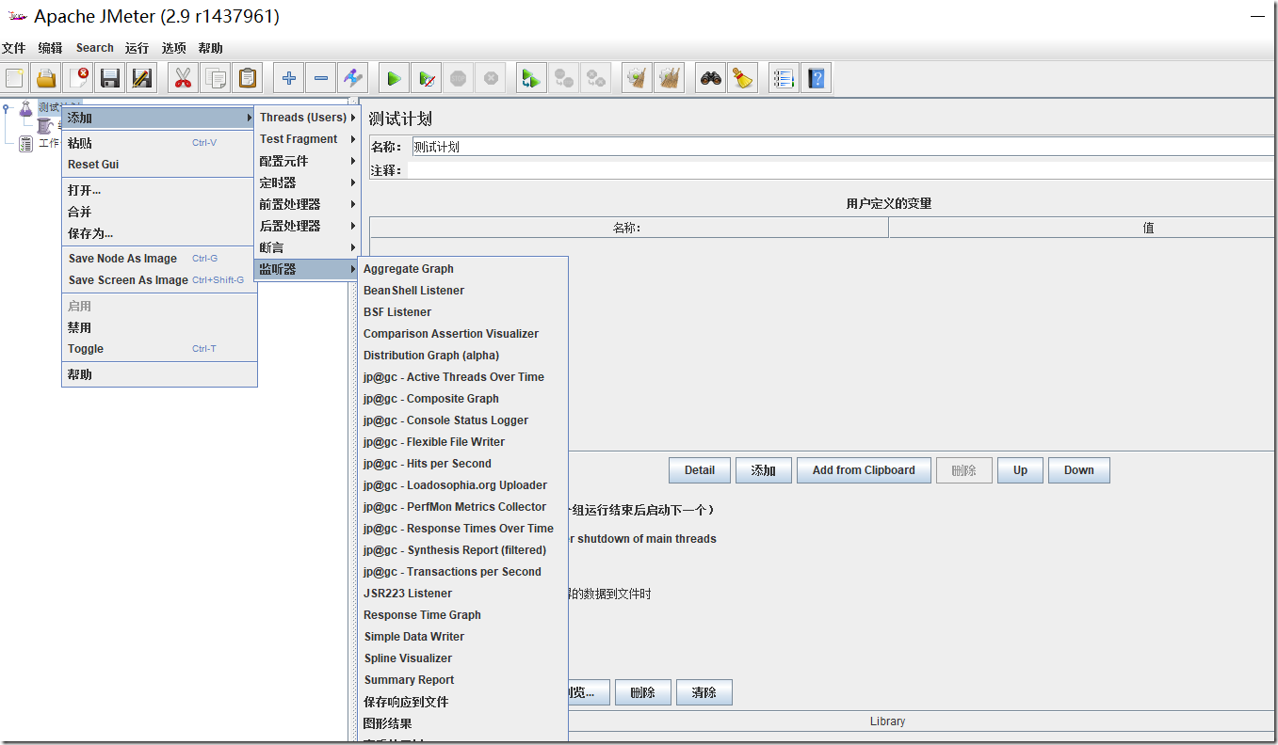
Task: Click the Open file folder icon
Action: tap(46, 78)
